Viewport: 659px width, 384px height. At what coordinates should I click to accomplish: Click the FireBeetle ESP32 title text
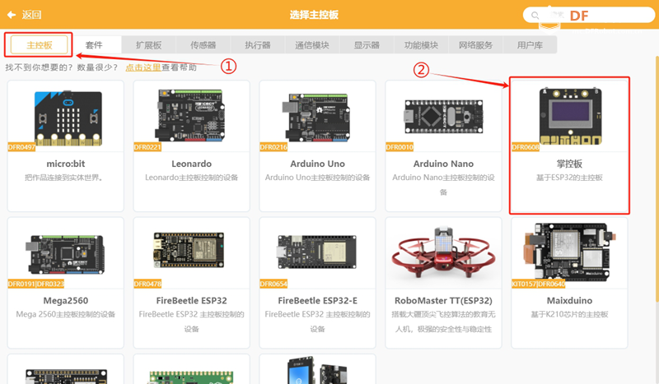tap(192, 300)
